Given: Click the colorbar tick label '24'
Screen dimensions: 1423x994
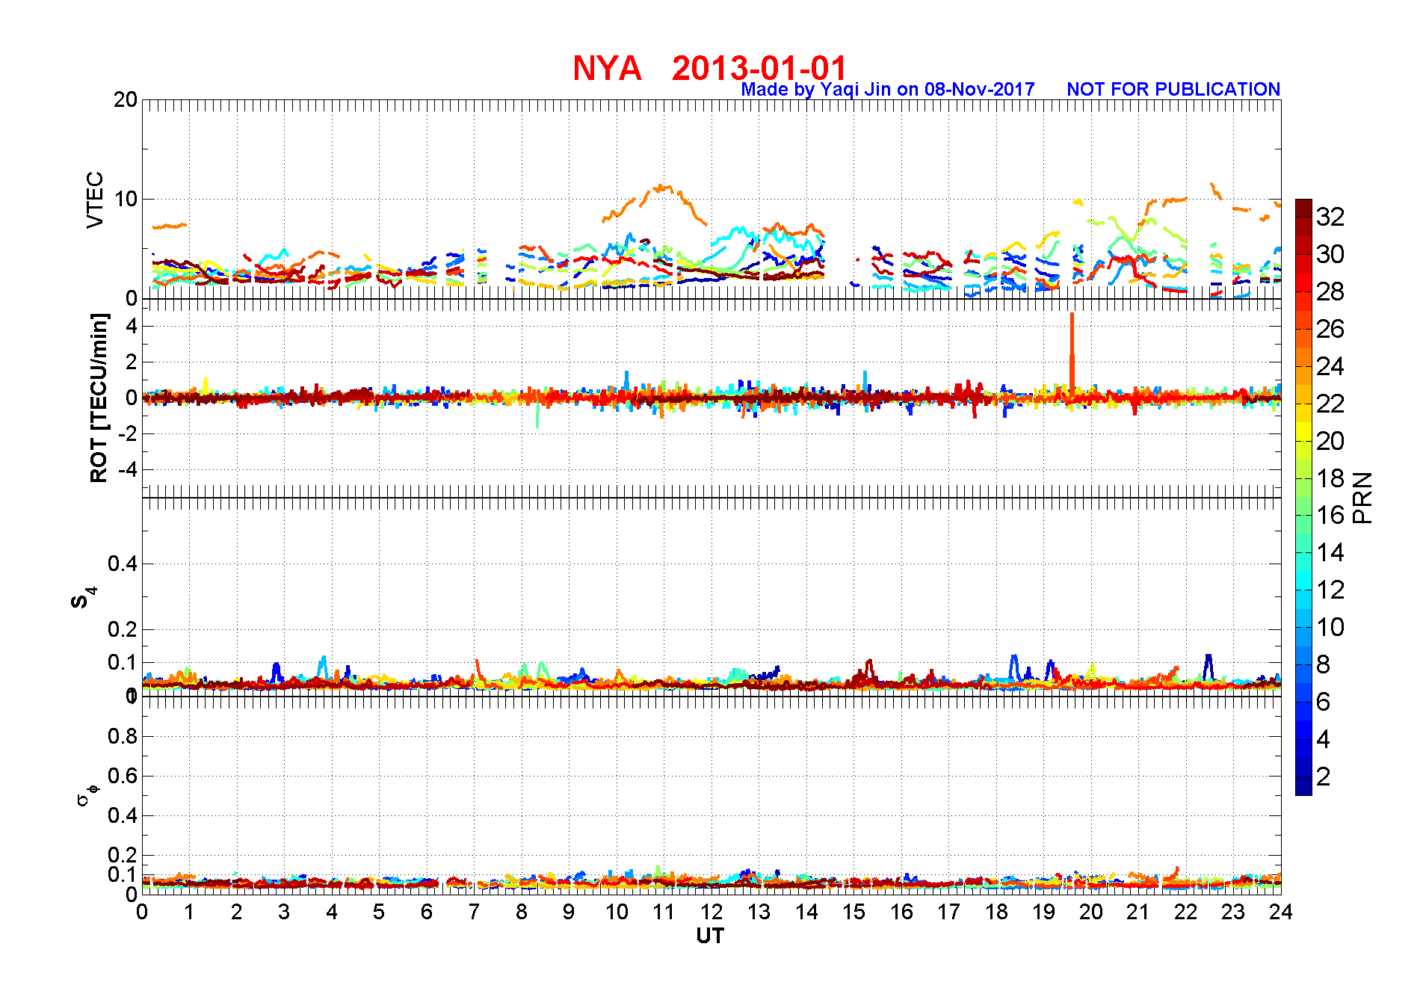Looking at the screenshot, I should (x=1330, y=366).
